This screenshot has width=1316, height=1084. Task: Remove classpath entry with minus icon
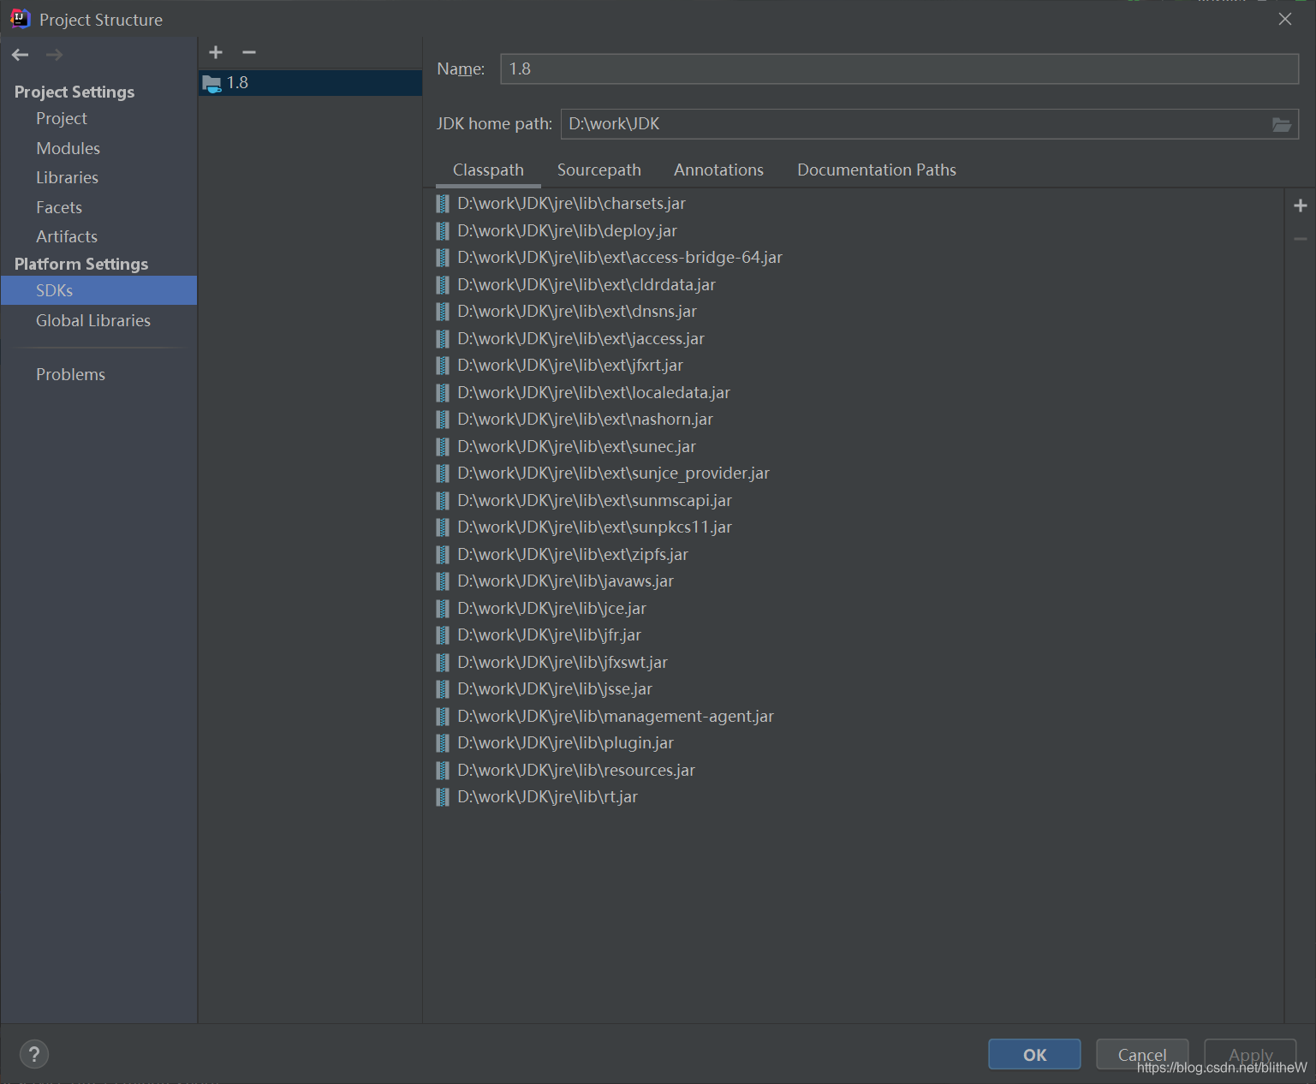point(1301,239)
